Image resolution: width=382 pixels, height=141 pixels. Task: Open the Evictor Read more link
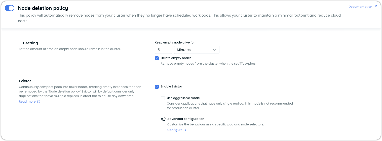[x=27, y=102]
